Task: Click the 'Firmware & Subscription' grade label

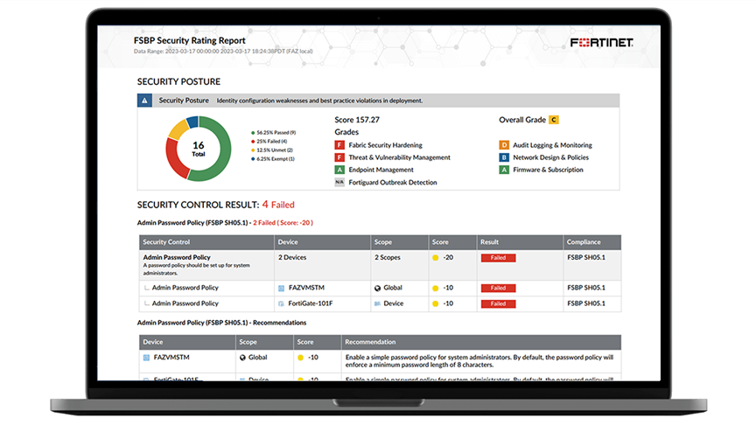Action: pyautogui.click(x=549, y=170)
